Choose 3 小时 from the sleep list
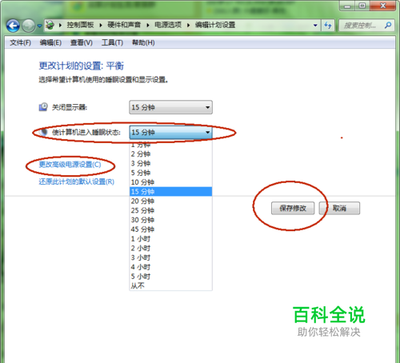This screenshot has height=363, width=400. (x=170, y=257)
